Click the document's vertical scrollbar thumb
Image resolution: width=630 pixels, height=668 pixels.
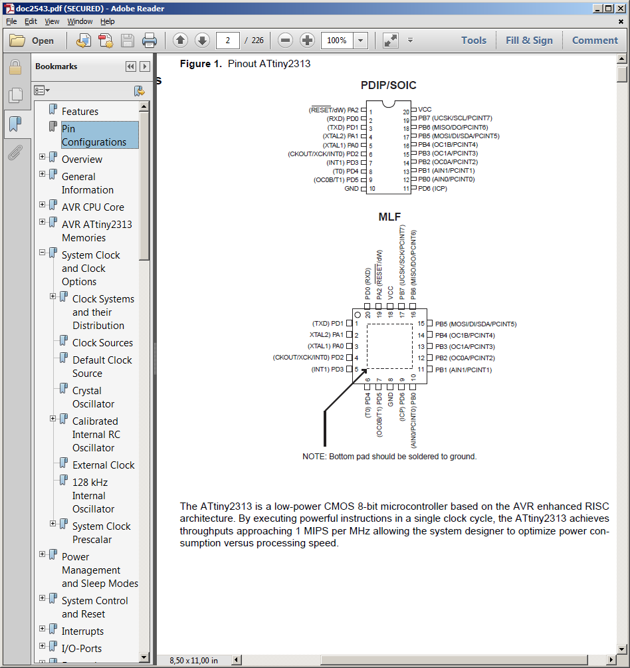(622, 74)
